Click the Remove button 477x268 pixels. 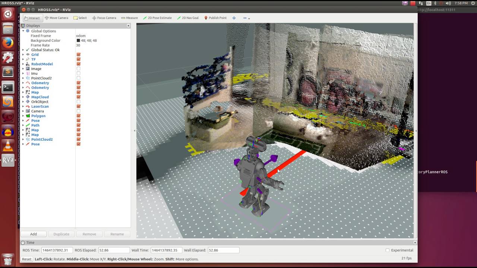[x=89, y=234]
